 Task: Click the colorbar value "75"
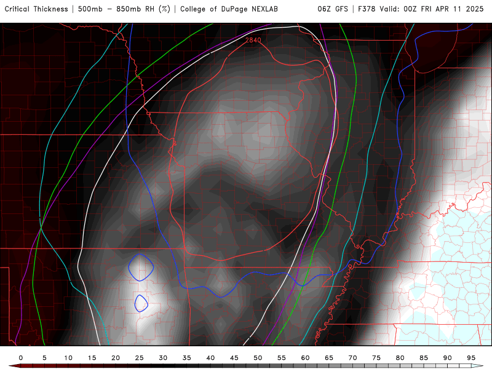(376, 358)
